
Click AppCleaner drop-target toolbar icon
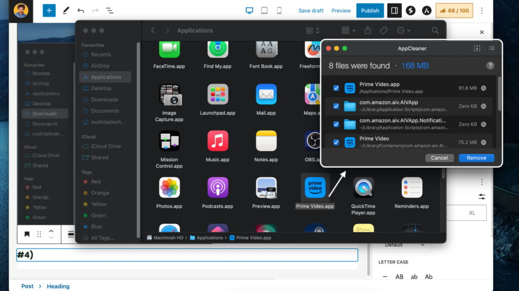(476, 48)
